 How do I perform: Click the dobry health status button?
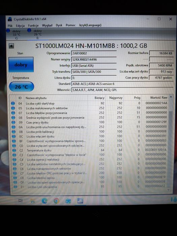[21, 65]
